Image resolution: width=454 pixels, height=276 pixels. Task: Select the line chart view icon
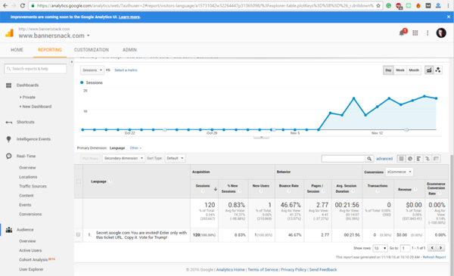(x=429, y=70)
